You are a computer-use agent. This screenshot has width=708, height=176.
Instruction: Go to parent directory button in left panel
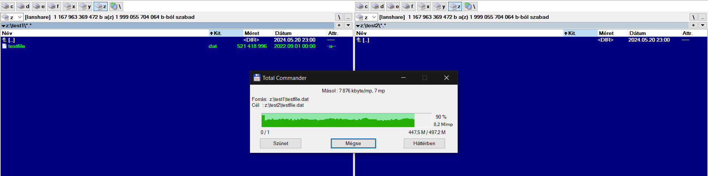[348, 17]
